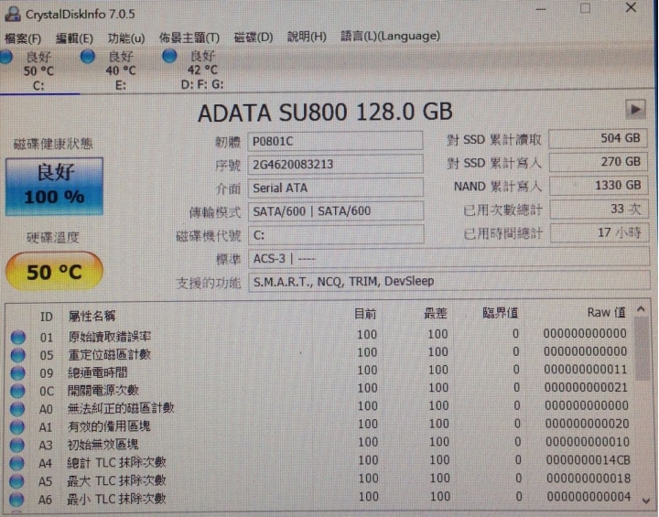The width and height of the screenshot is (659, 517).
Task: Click the CrystalDiskInfo title bar icon
Action: tap(13, 14)
